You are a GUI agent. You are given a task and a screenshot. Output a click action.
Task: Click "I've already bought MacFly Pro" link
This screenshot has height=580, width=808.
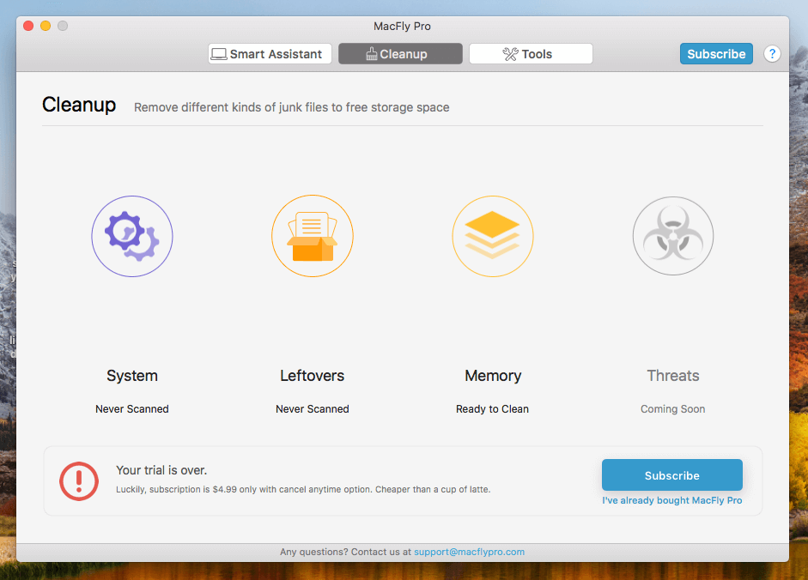[x=672, y=500]
